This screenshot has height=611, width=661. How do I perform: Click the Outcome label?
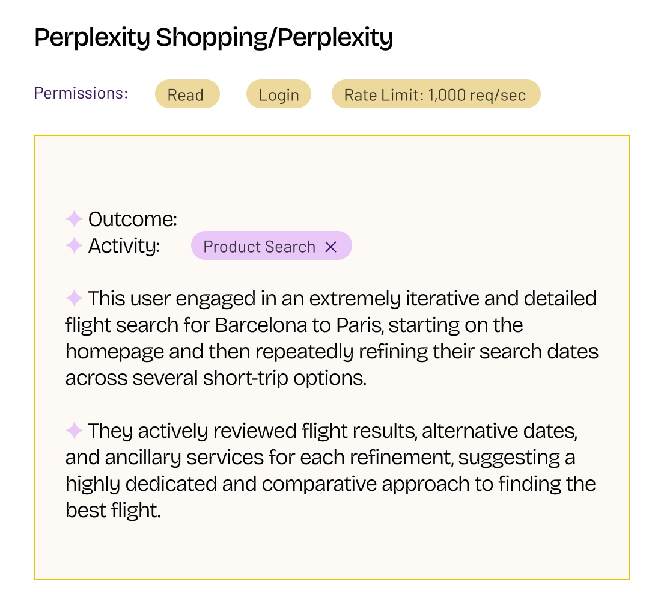(x=132, y=220)
